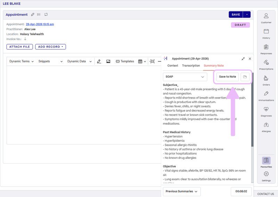Open the appointment date link 29-Apr-2026
Screen dimensions: 278x197
click(x=40, y=24)
